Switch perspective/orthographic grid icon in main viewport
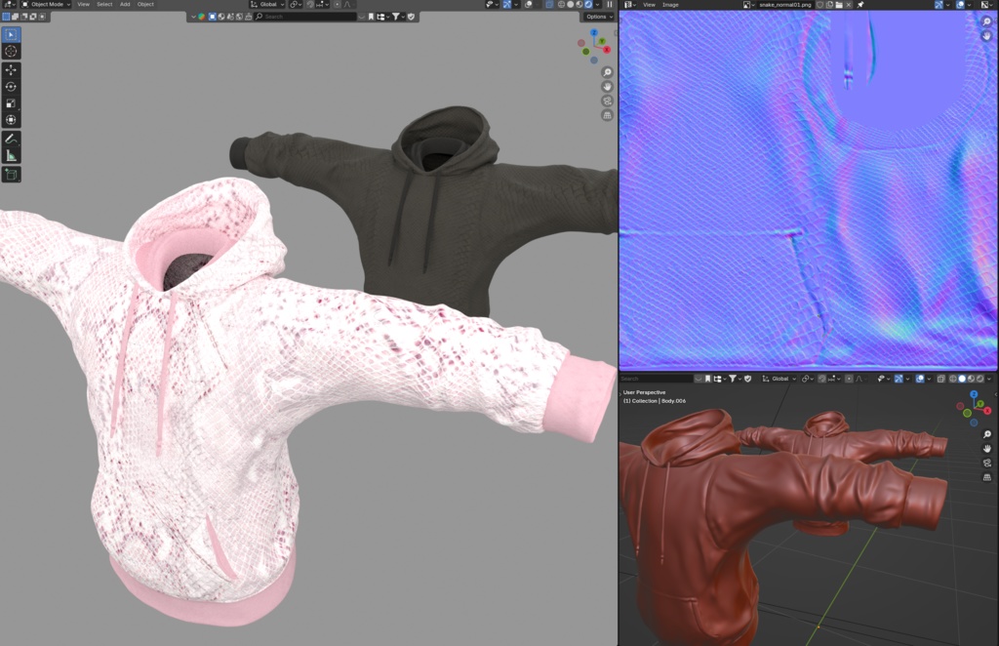999x646 pixels. click(607, 115)
